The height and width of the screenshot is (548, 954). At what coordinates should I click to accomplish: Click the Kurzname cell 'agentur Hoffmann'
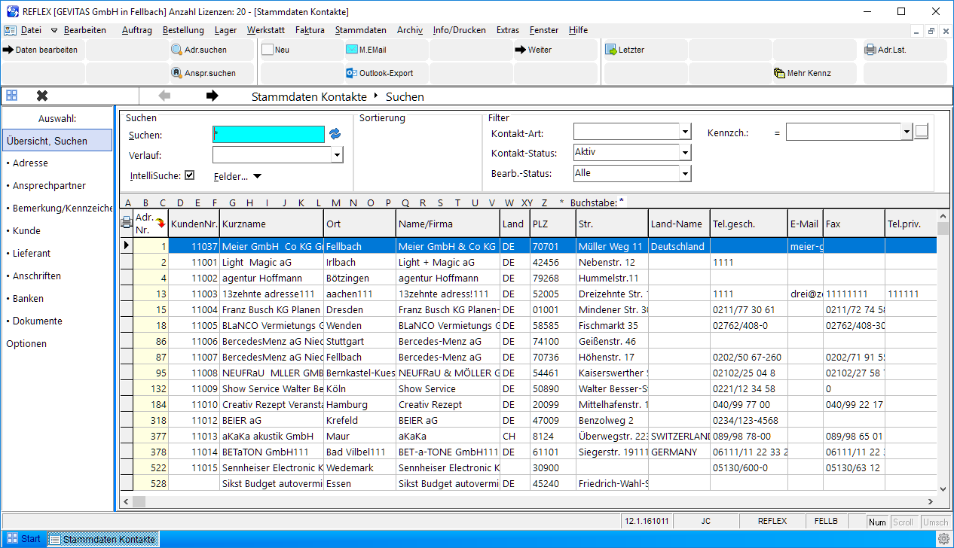coord(271,278)
